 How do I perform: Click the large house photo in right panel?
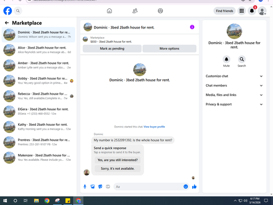click(x=234, y=31)
